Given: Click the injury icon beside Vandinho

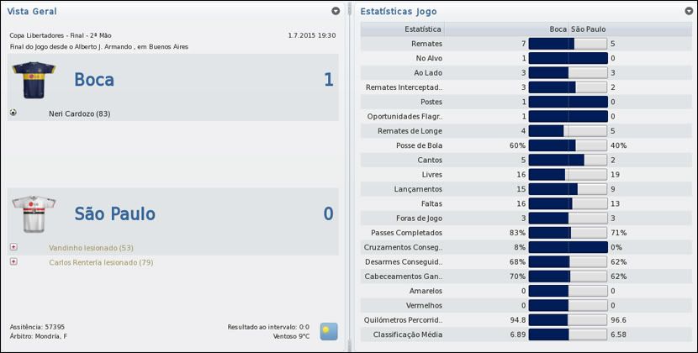Looking at the screenshot, I should click(13, 246).
